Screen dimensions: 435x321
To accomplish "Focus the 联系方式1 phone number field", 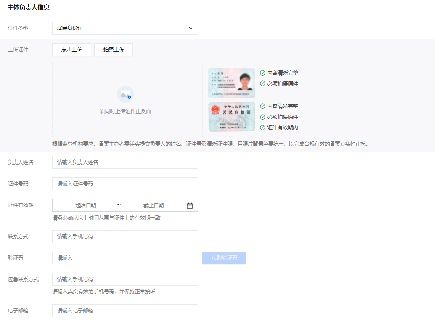I will [125, 236].
